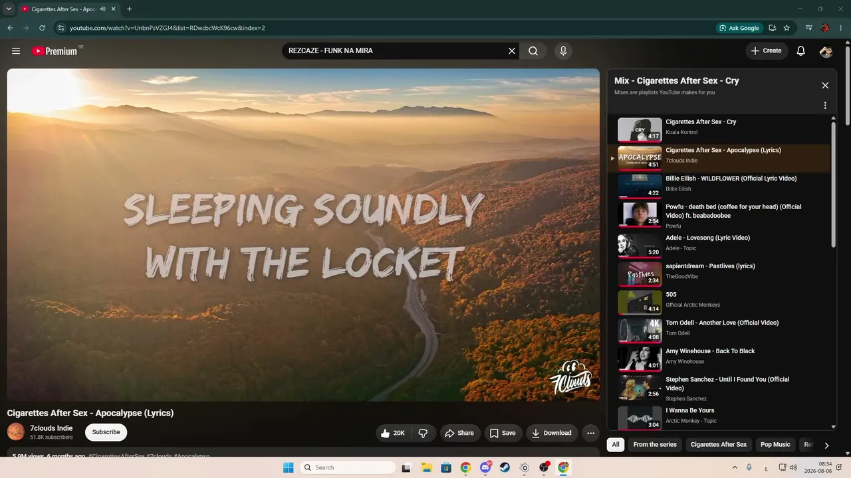Viewport: 851px width, 478px height.
Task: Show more filter chips with the arrow
Action: click(826, 445)
